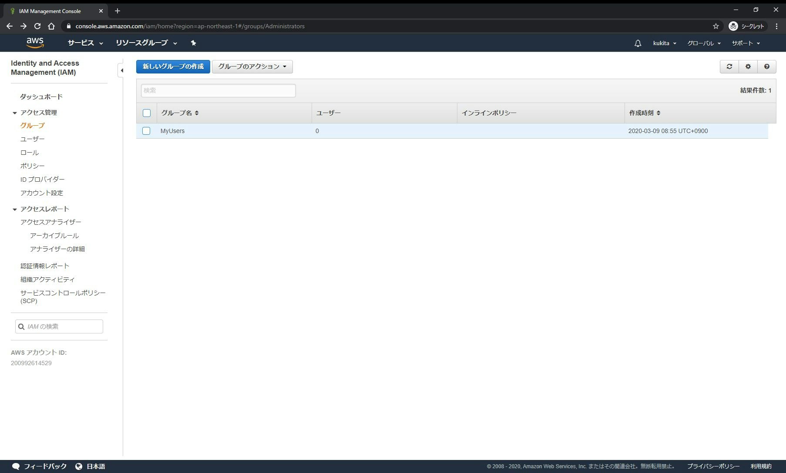
Task: Open グループのアクション dropdown
Action: click(x=252, y=67)
